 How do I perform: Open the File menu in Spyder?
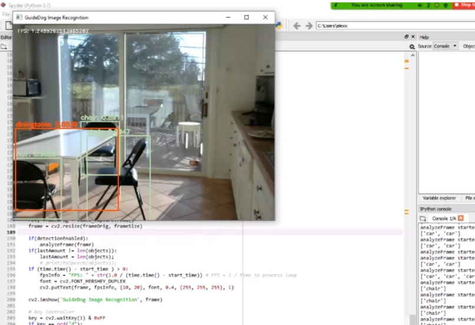(x=6, y=14)
